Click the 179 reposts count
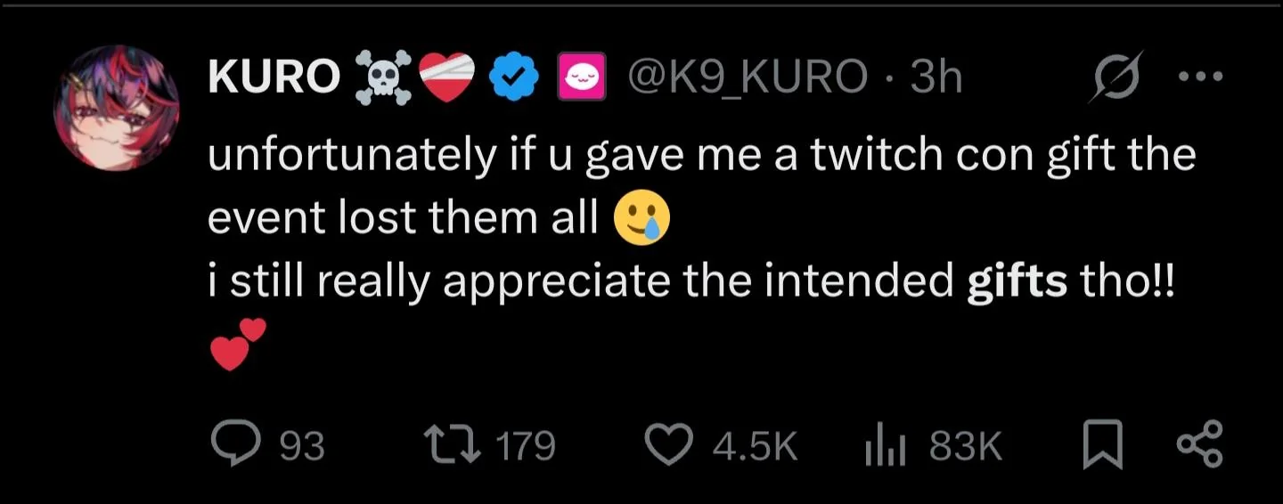 [x=526, y=446]
